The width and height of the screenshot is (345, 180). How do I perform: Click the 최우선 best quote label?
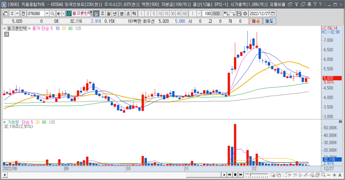coord(149,21)
